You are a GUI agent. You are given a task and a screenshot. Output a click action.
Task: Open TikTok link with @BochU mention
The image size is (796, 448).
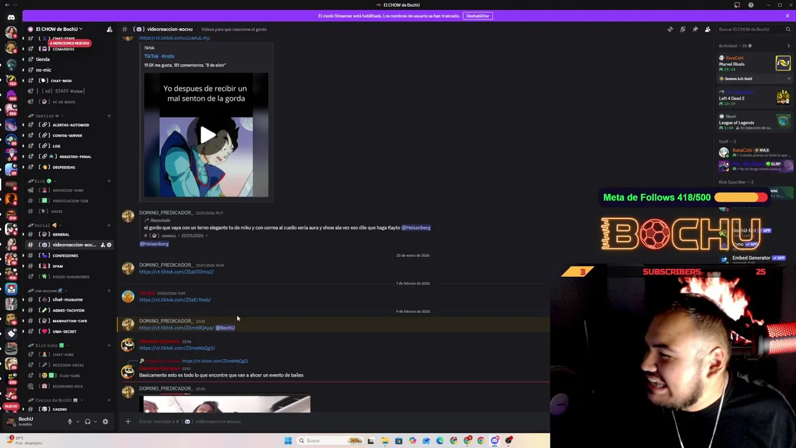[x=177, y=328]
